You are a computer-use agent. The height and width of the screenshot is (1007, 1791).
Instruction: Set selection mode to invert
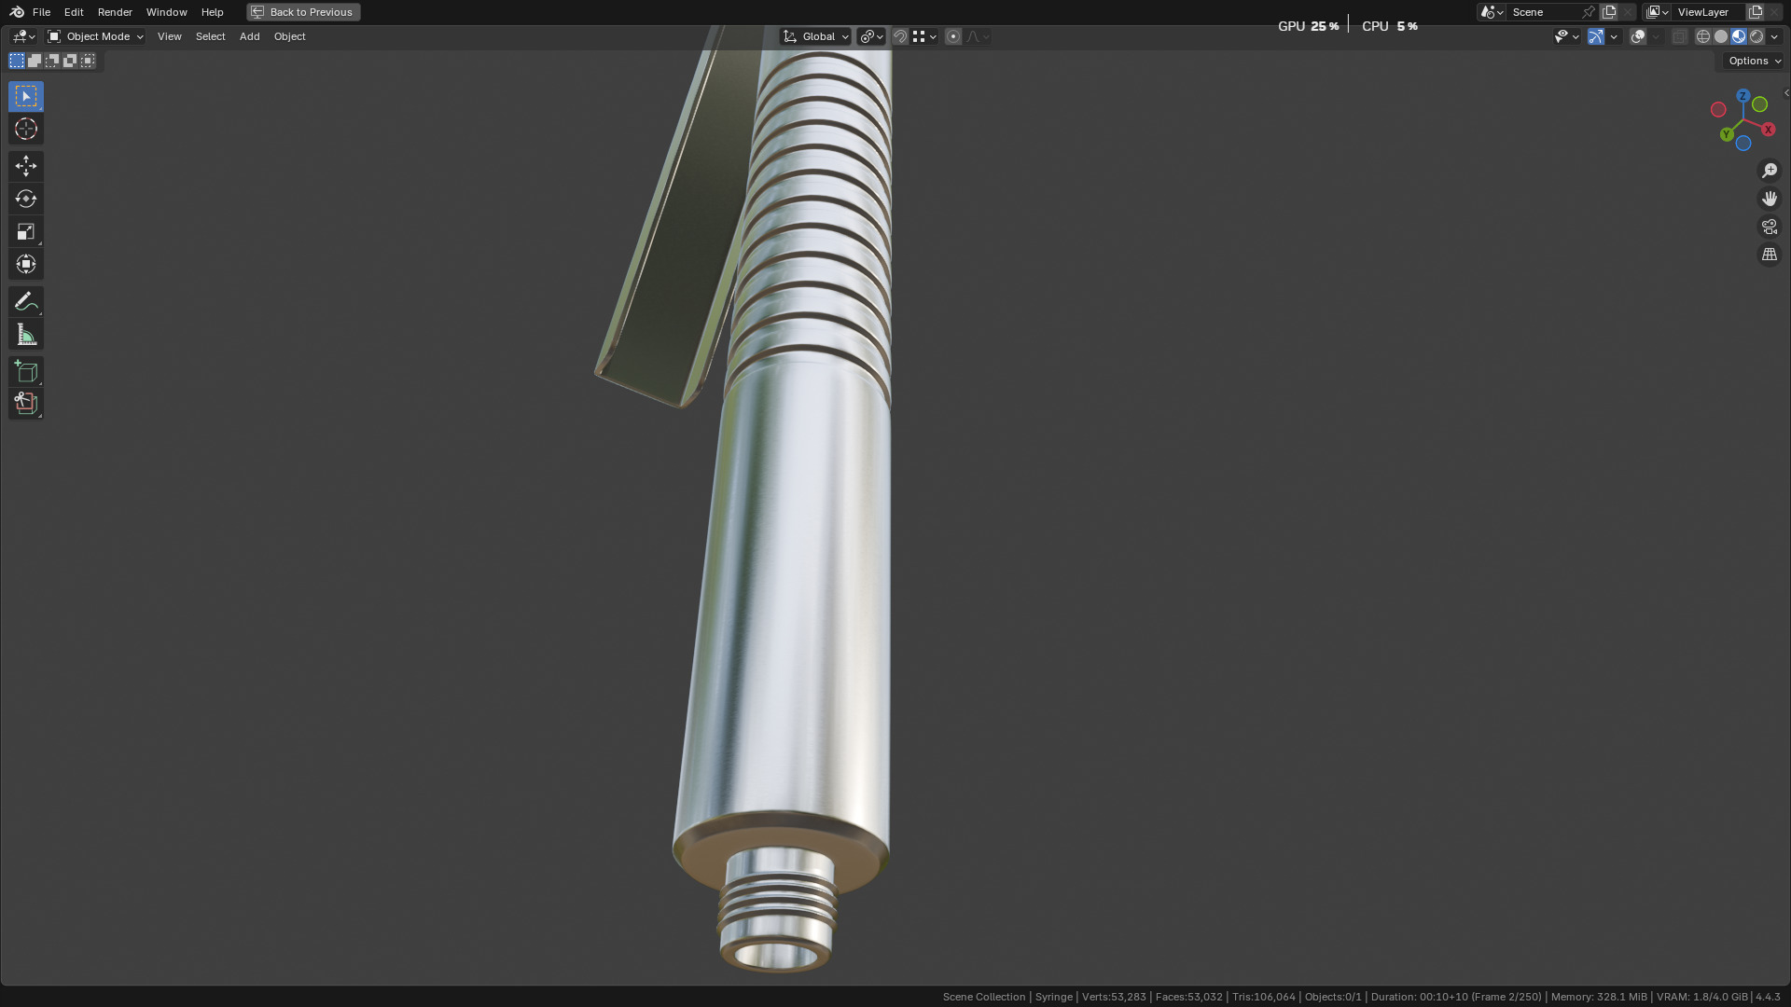[70, 61]
